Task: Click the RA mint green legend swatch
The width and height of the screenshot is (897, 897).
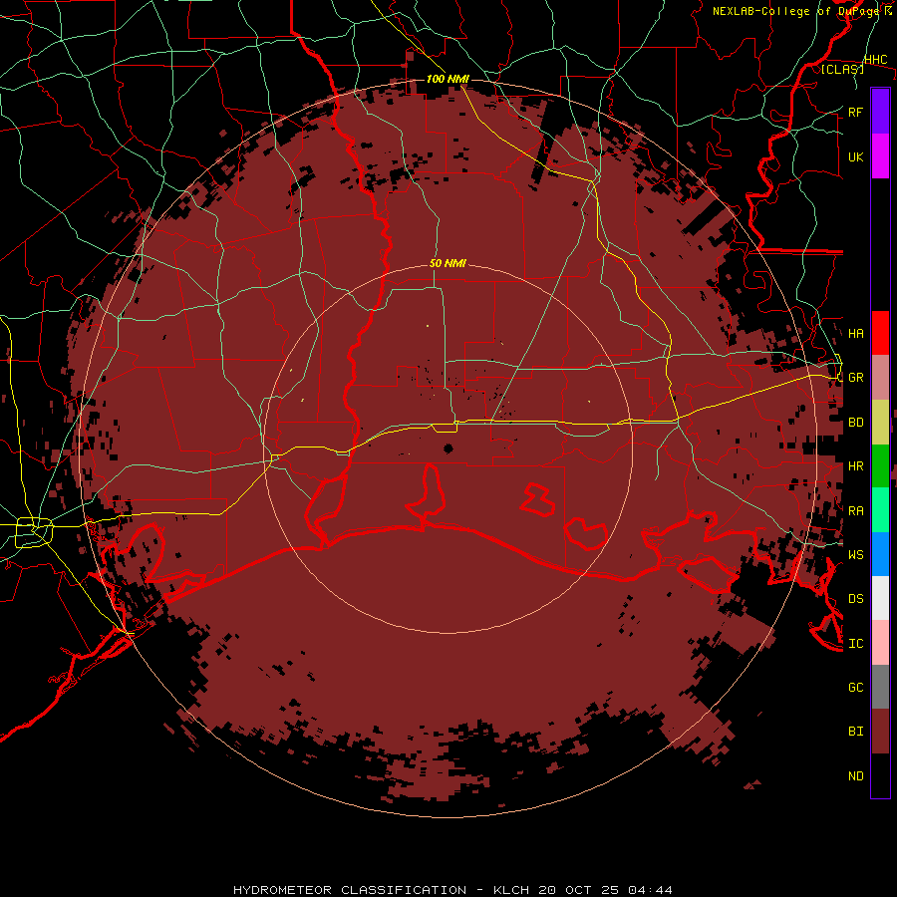Action: [x=880, y=510]
